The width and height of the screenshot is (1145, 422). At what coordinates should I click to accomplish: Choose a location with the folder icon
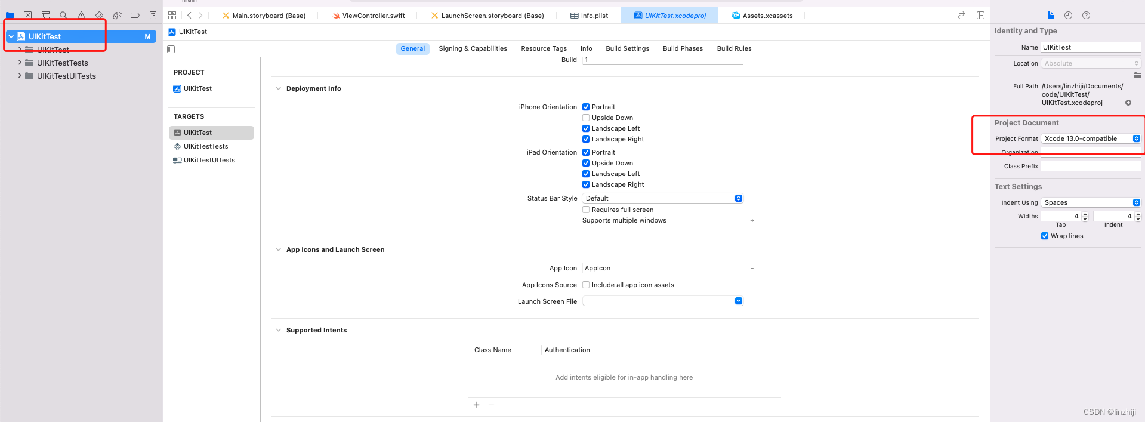pyautogui.click(x=1137, y=75)
